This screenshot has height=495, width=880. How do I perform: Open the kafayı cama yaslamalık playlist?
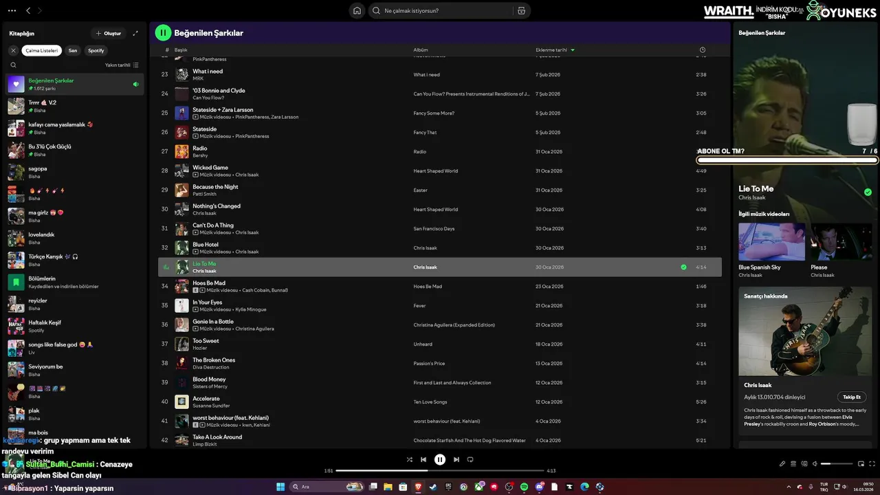pos(74,128)
